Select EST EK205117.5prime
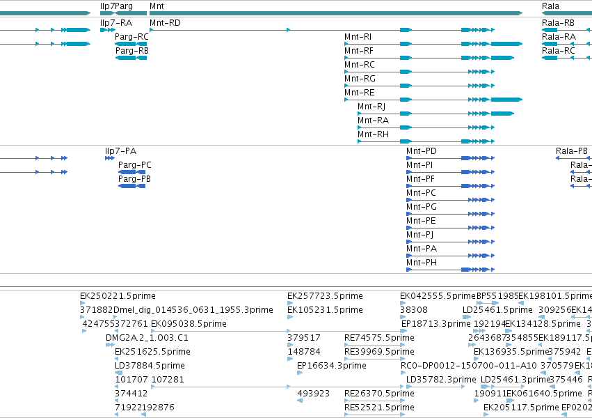Screen dimensions: 592x418 (522, 408)
